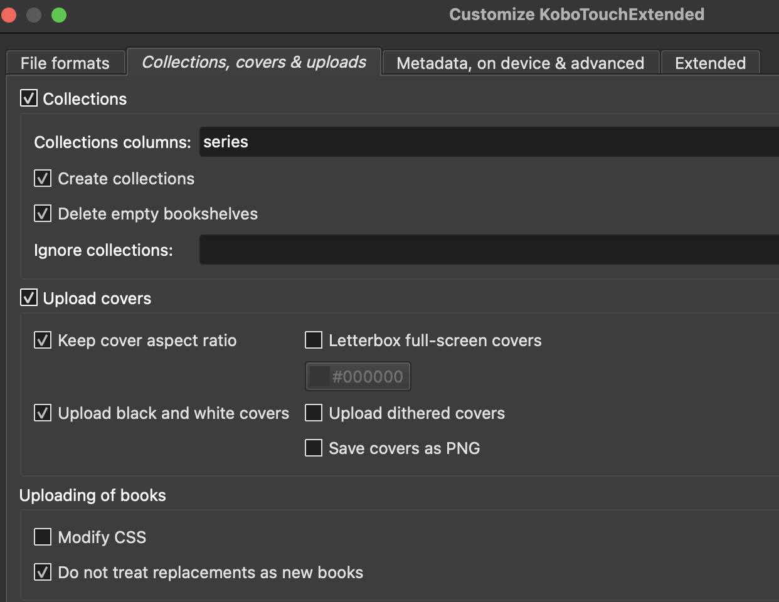Toggle Do not treat replacements as new books
This screenshot has width=779, height=602.
click(x=43, y=573)
